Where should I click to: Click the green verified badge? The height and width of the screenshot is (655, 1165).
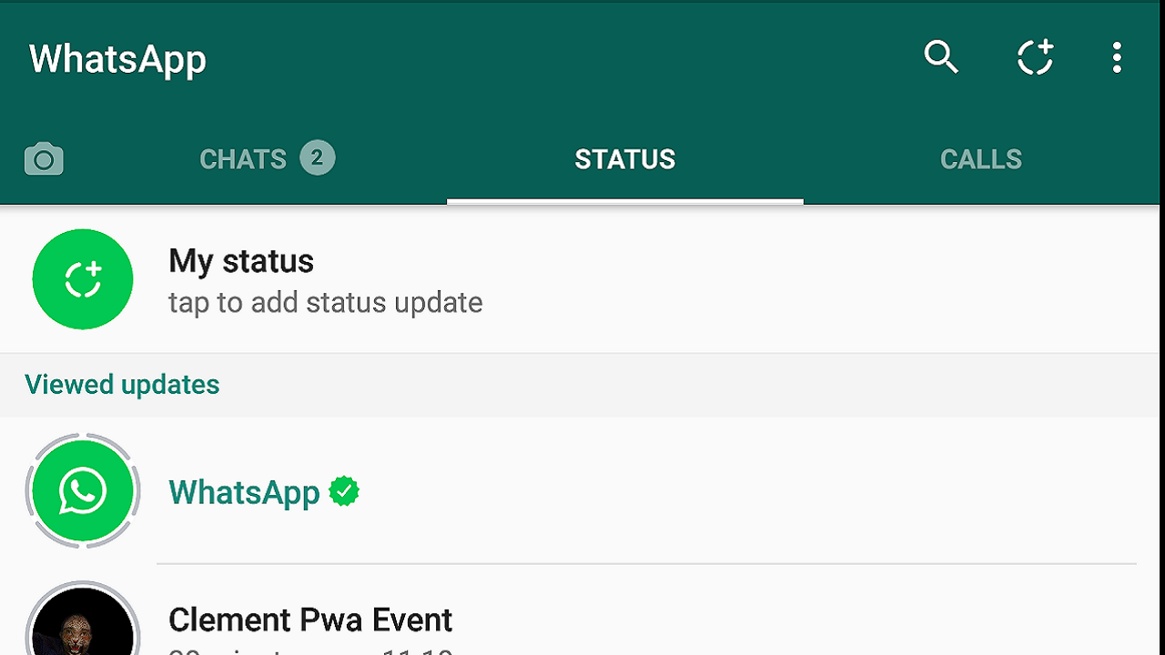click(x=344, y=491)
